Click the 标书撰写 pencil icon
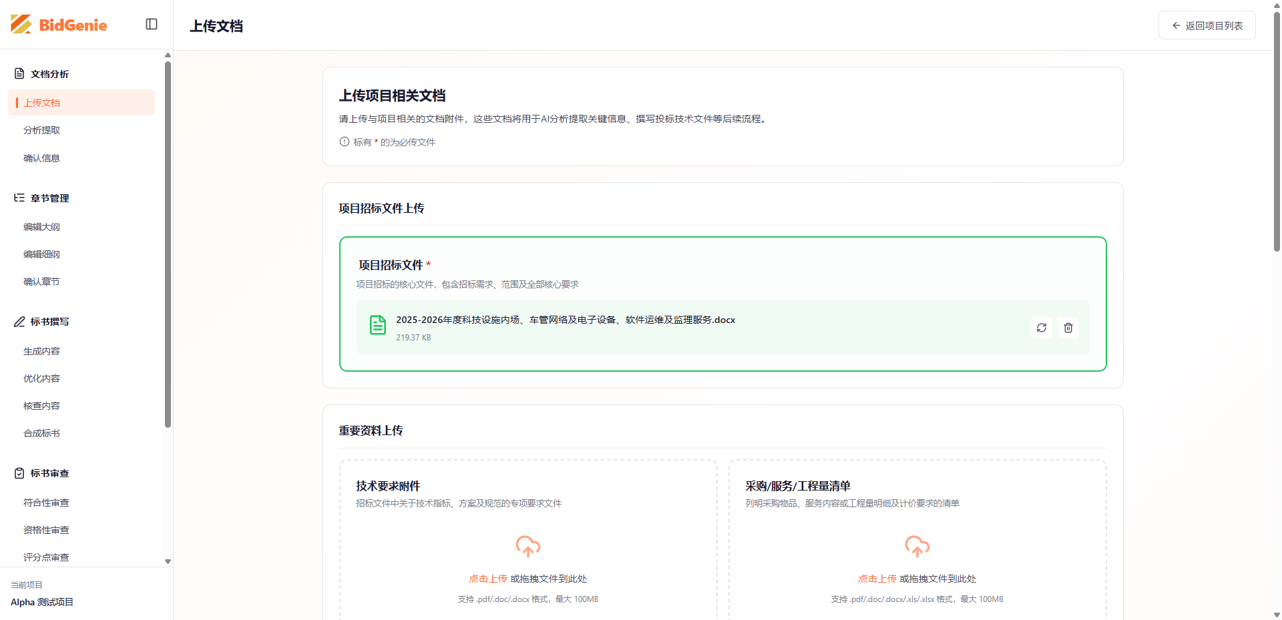 coord(19,322)
